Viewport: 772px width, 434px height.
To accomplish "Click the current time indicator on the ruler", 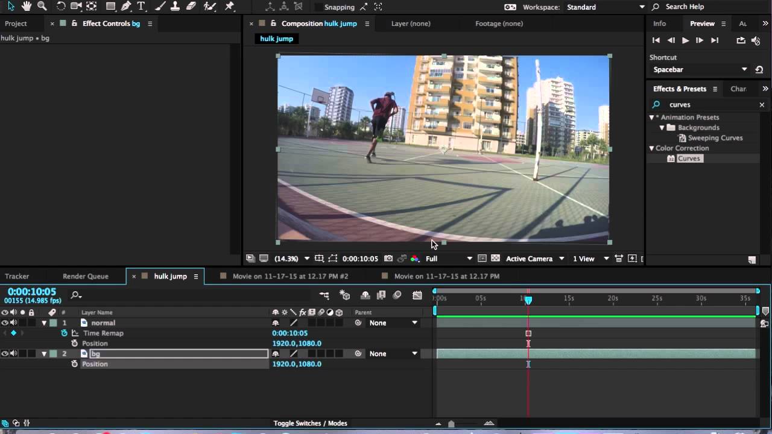I will point(528,300).
